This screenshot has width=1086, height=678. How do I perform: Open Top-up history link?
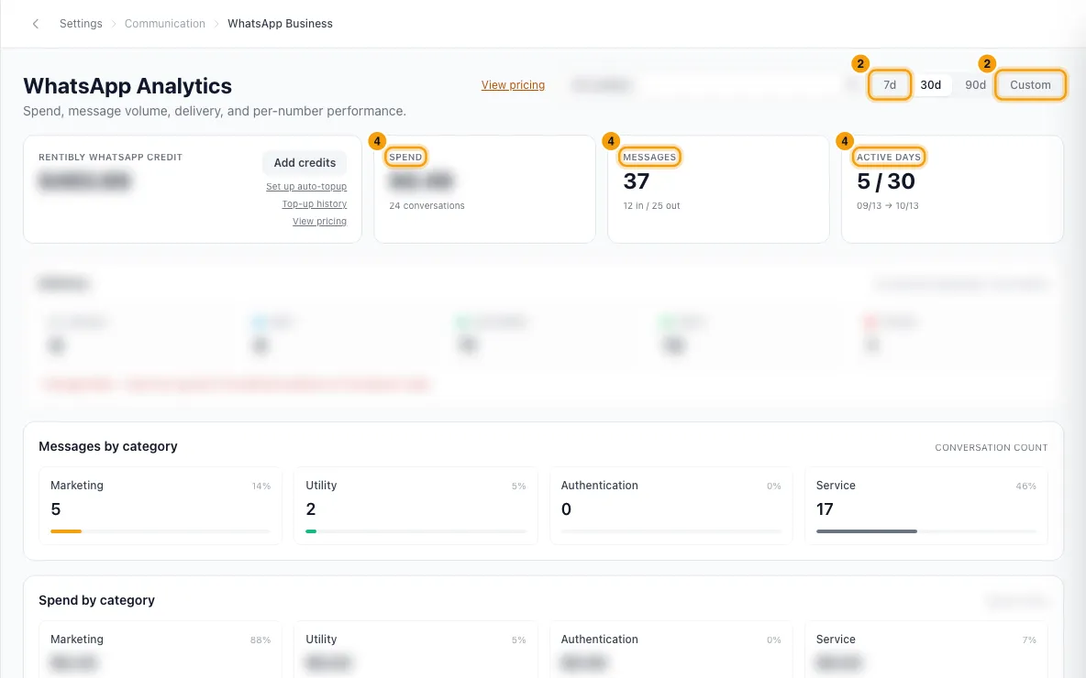click(x=315, y=204)
